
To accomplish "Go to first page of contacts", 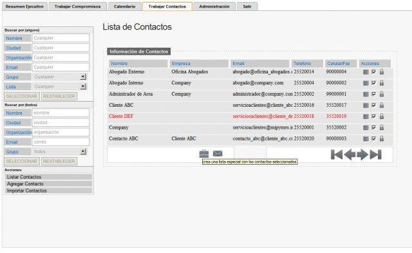I will point(337,155).
